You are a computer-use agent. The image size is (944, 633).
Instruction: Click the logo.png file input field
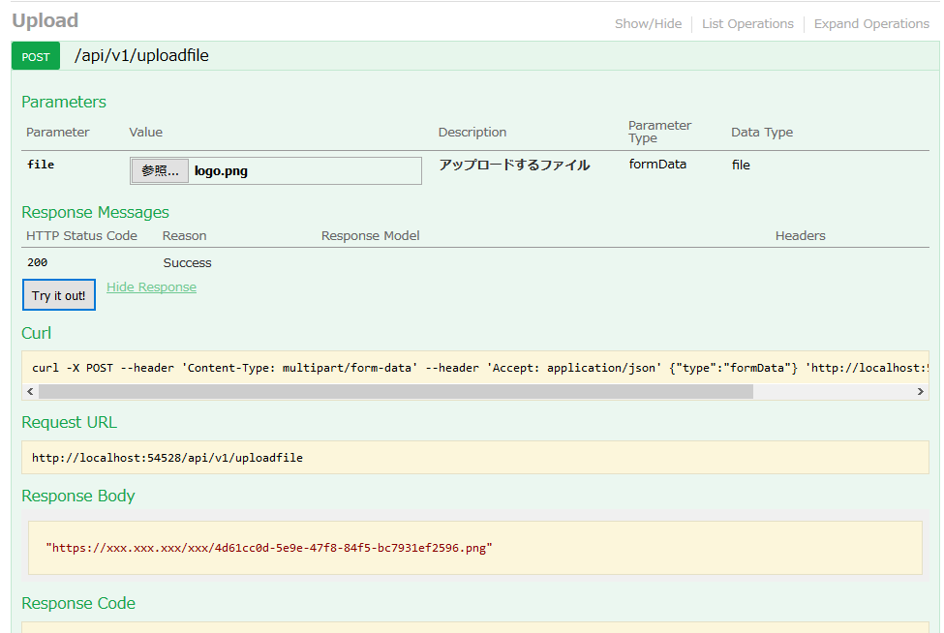click(276, 171)
